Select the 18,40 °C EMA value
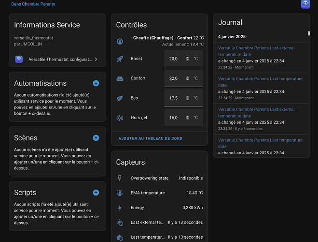 click(194, 193)
